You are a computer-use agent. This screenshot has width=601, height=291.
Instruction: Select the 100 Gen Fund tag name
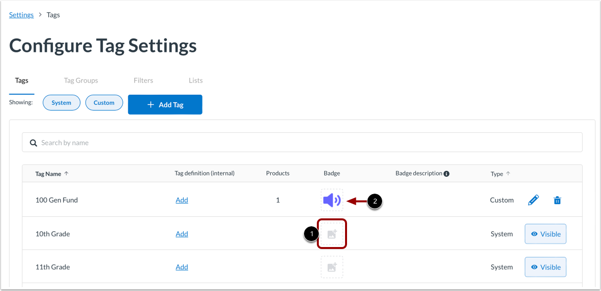[56, 200]
